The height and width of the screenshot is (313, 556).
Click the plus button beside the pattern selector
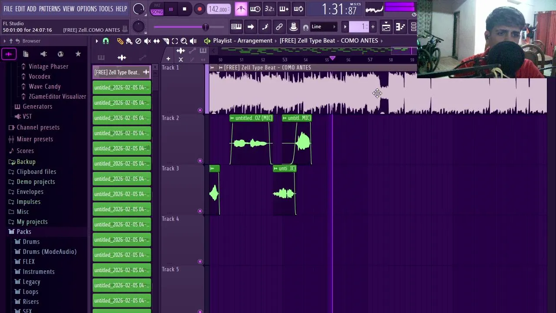tap(373, 27)
